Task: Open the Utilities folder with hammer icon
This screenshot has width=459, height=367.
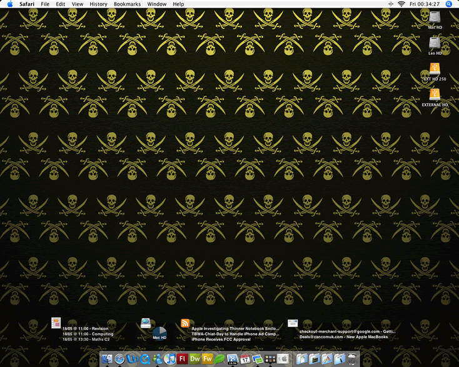Action: (340, 359)
